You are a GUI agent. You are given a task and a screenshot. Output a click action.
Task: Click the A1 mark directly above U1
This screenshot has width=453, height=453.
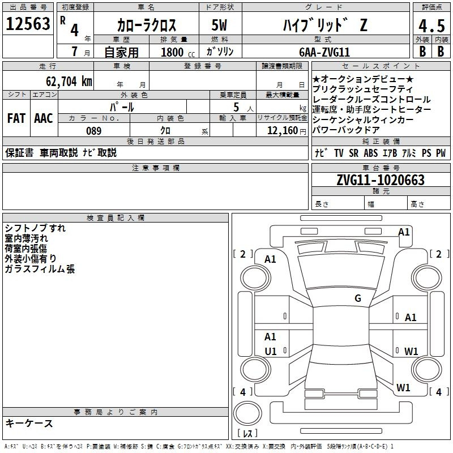coord(271,337)
